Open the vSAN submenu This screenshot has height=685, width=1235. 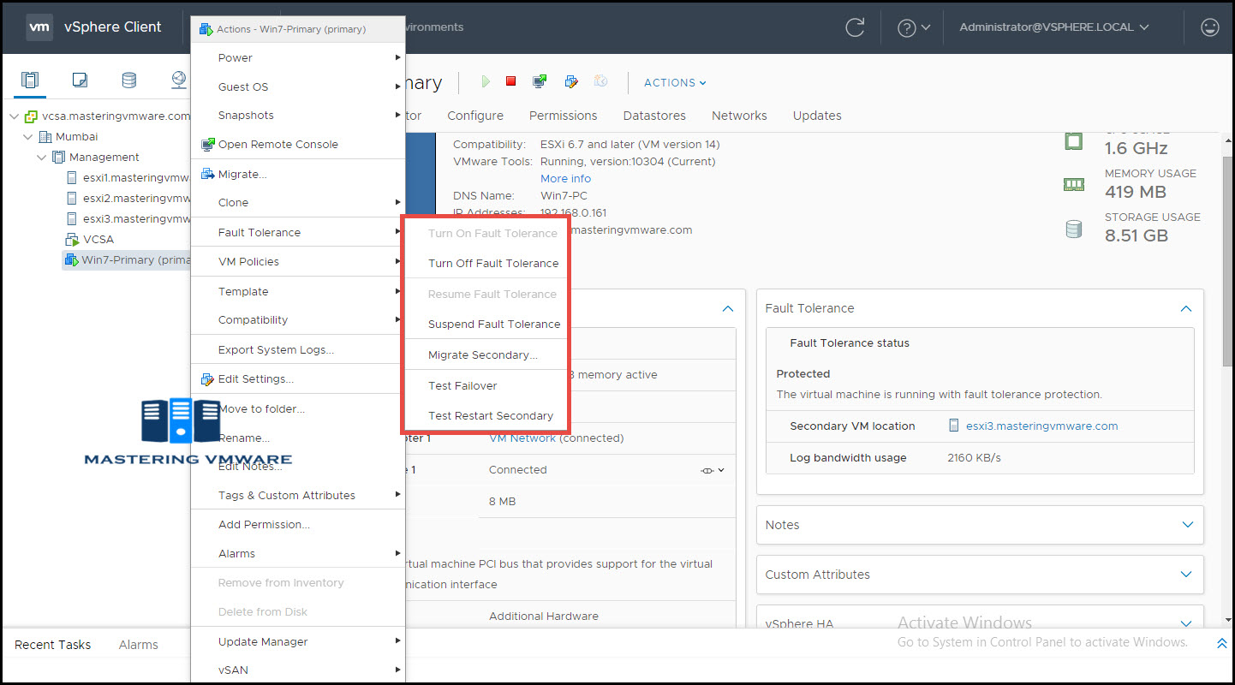click(298, 670)
